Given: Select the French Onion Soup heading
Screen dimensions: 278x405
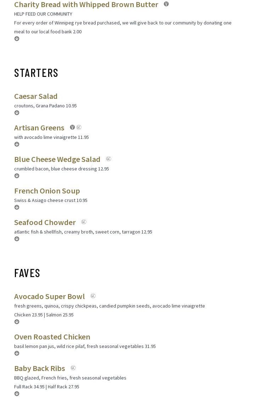Looking at the screenshot, I should click(47, 191).
